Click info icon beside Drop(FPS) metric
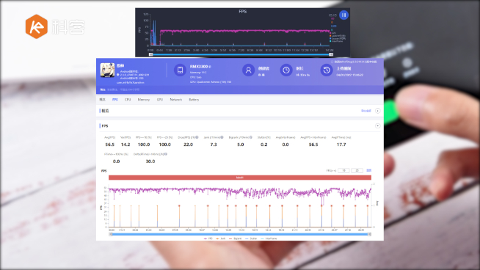 [x=197, y=137]
